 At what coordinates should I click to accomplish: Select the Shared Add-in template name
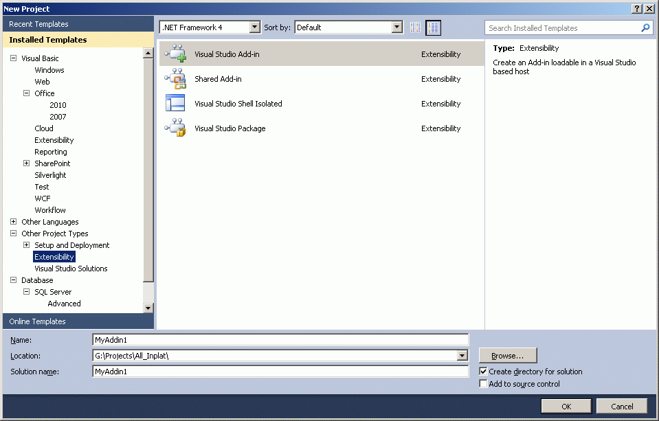218,78
